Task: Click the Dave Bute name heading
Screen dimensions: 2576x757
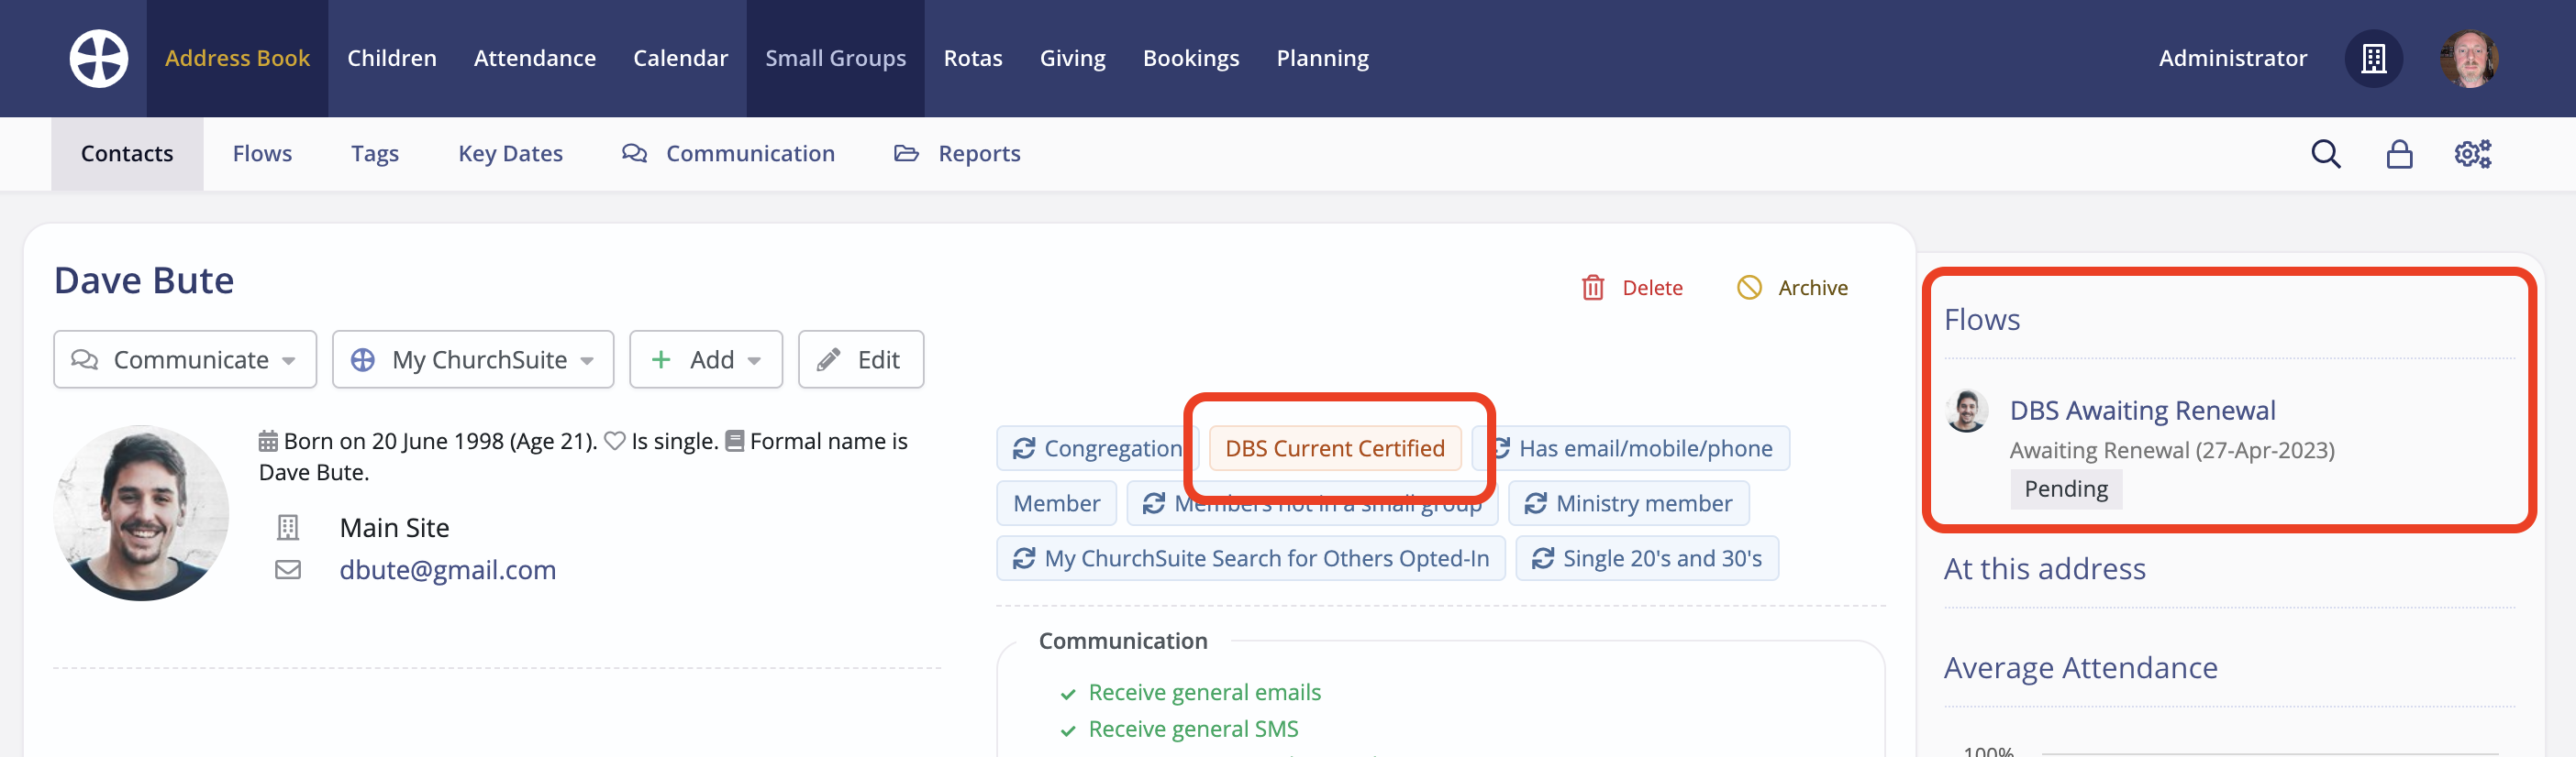Action: pos(144,280)
